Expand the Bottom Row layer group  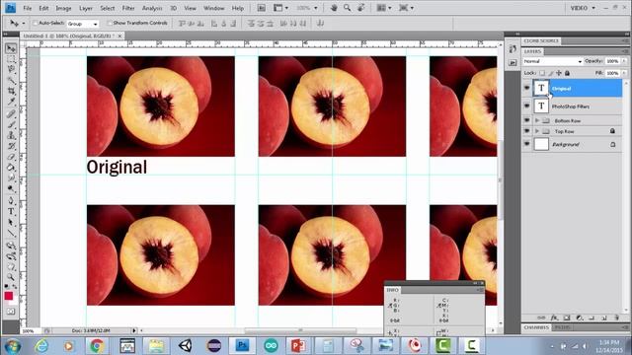coord(537,120)
